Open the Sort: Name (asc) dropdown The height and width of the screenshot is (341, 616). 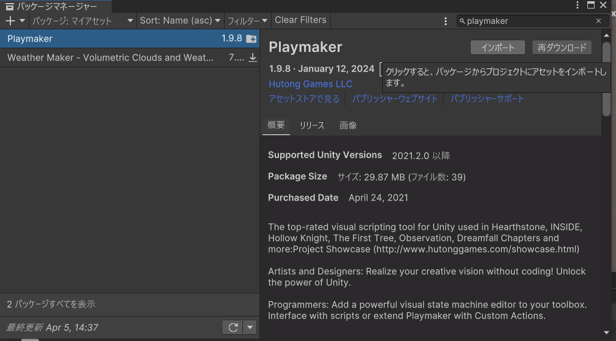point(180,20)
